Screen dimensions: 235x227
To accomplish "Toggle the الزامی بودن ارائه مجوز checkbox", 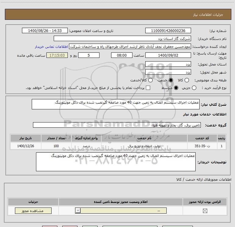I will coord(205,211).
